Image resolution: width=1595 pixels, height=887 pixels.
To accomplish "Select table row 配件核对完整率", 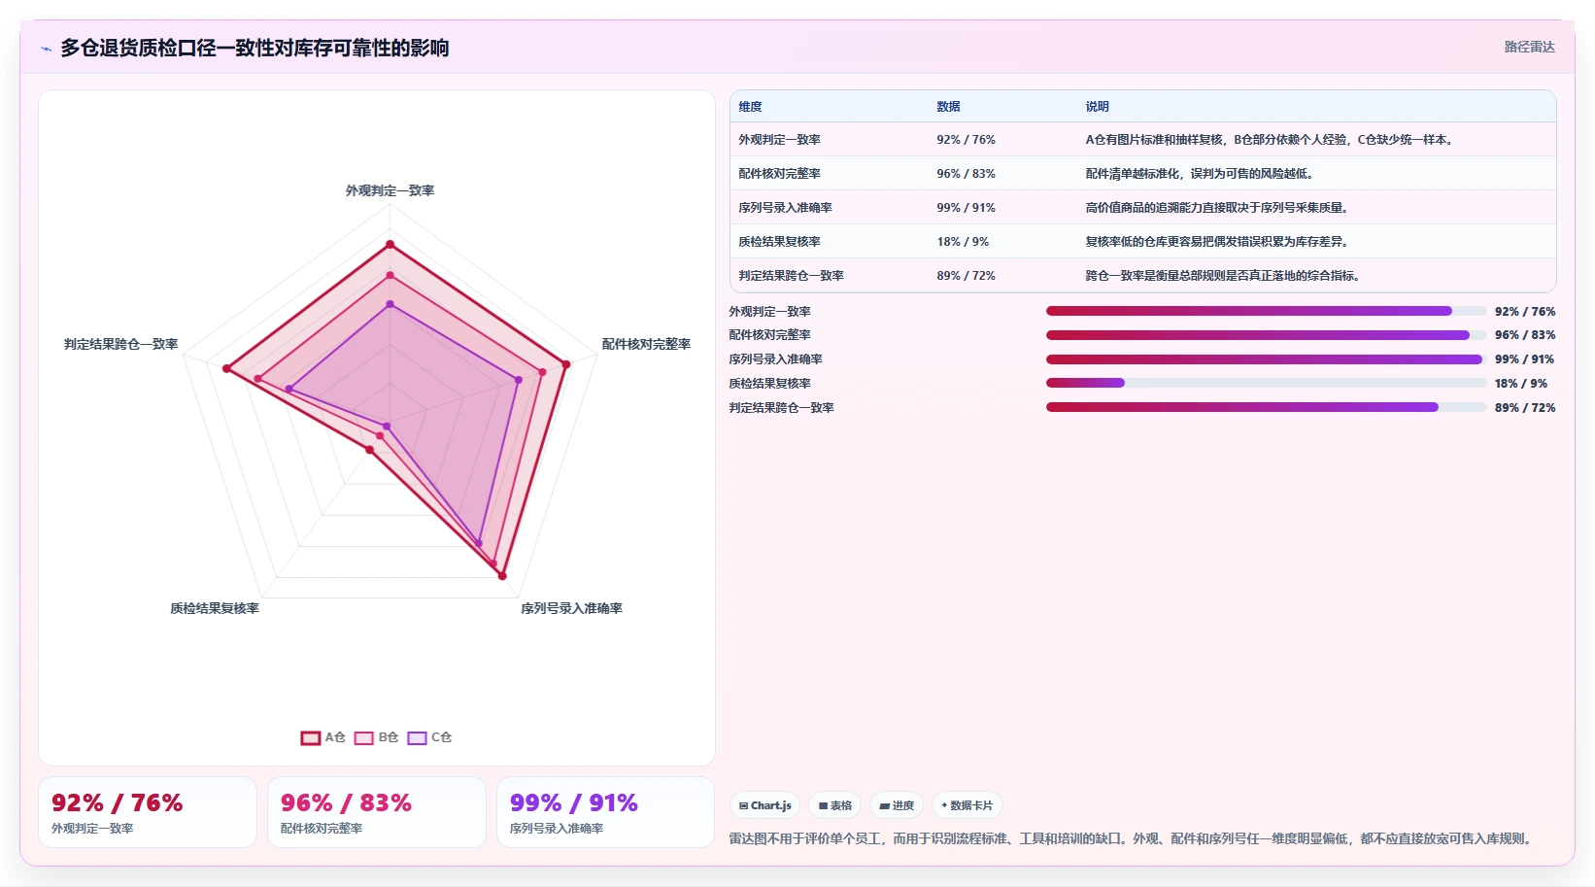I will [x=1142, y=174].
